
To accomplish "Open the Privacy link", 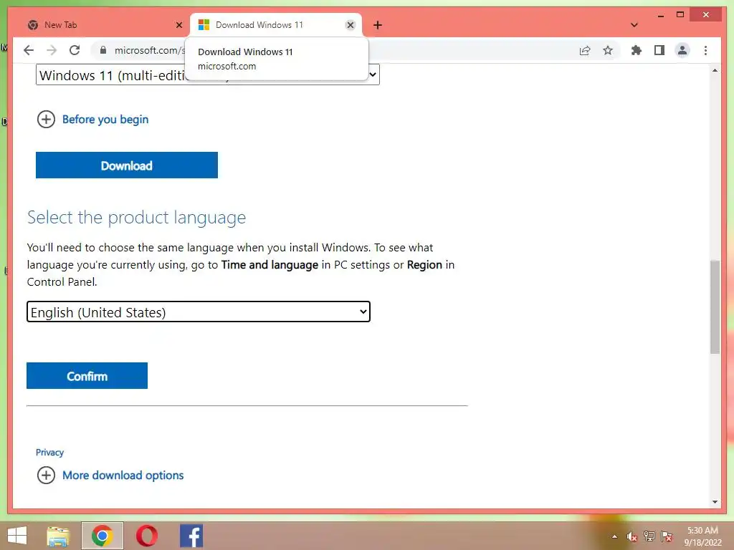I will tap(49, 453).
